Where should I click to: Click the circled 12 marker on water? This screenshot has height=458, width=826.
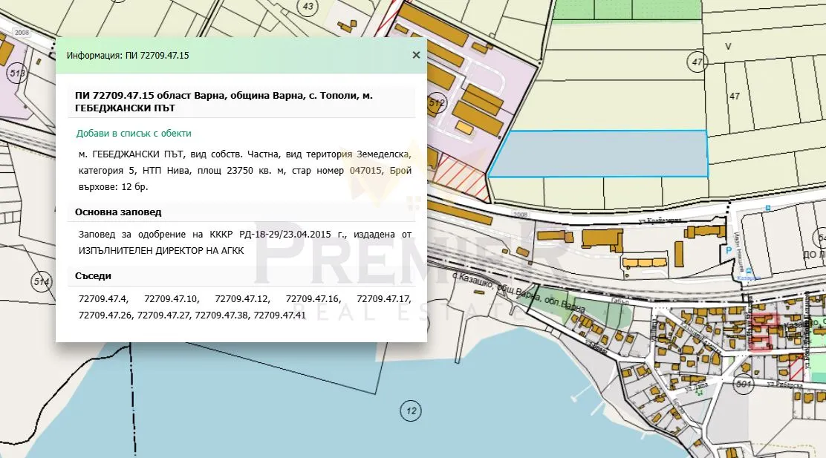[409, 410]
